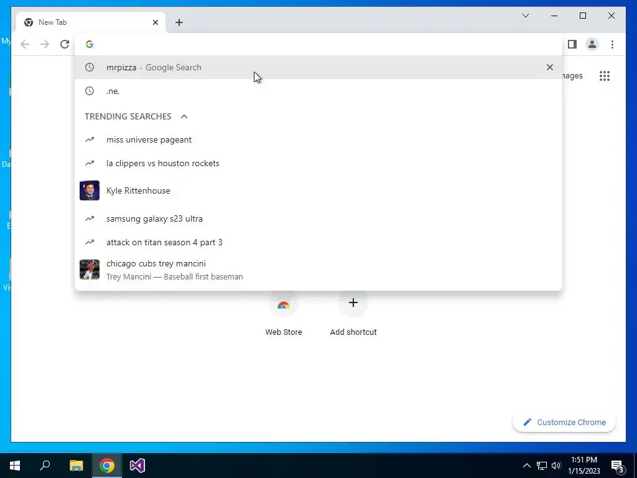Select chicago cubs trey mancini suggestion
The height and width of the screenshot is (478, 637).
point(318,270)
